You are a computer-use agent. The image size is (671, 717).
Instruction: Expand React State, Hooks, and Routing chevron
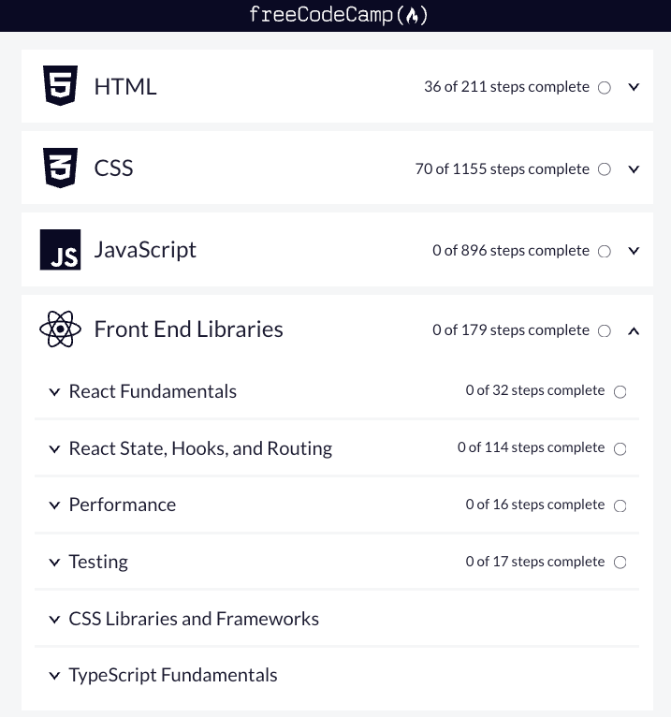(54, 449)
